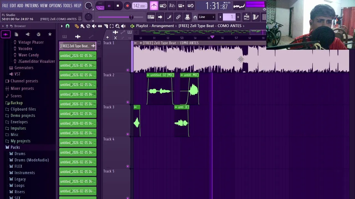The height and width of the screenshot is (199, 355).
Task: Toggle loop recording button
Action: point(191,6)
